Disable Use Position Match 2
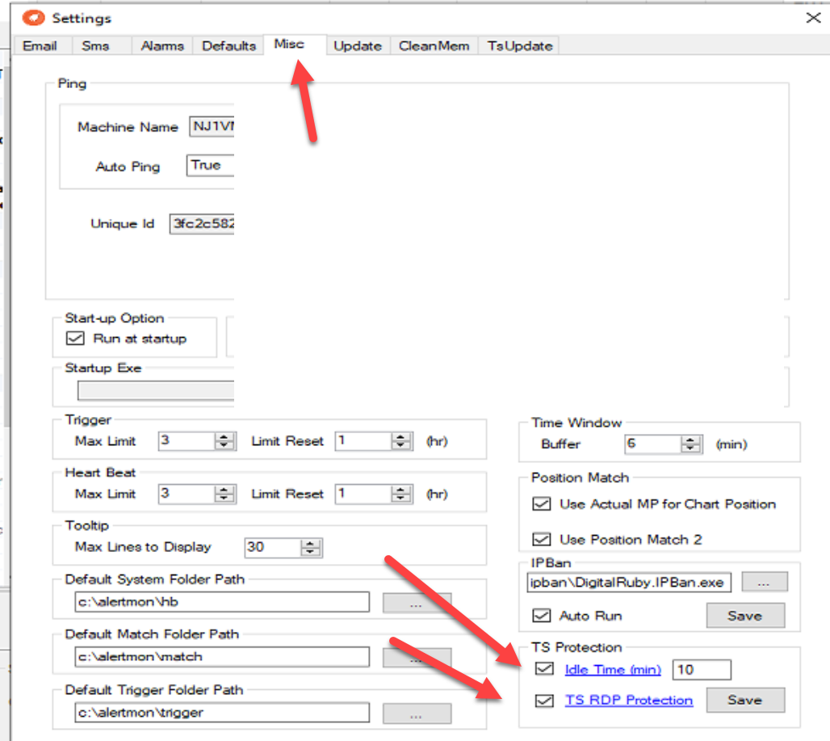This screenshot has width=830, height=741. 541,540
